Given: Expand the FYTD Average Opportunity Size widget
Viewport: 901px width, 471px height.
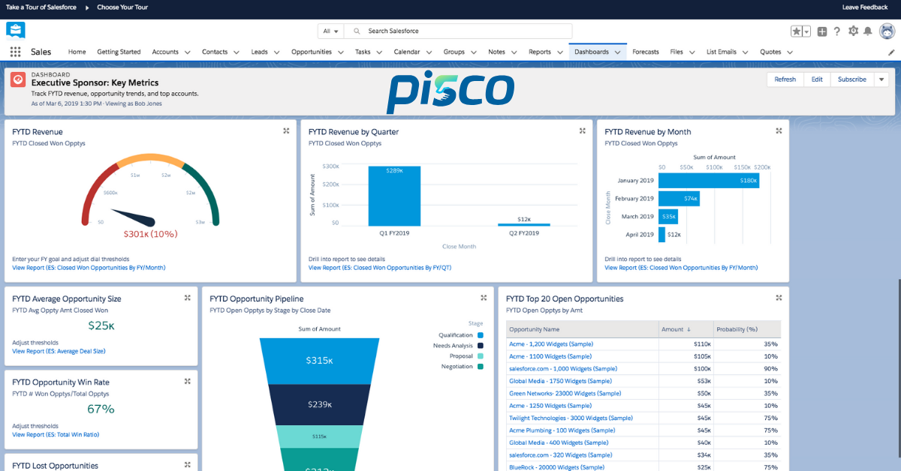Looking at the screenshot, I should 188,298.
